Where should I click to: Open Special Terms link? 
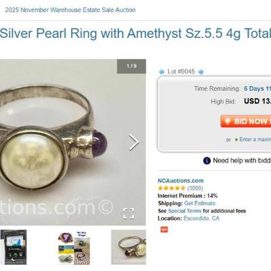point(184,211)
